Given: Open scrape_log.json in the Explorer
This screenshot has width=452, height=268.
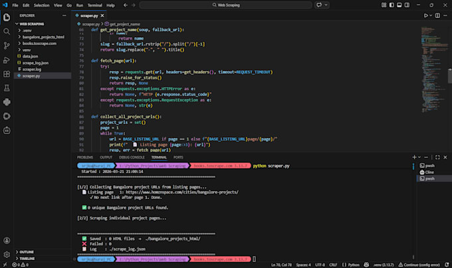Looking at the screenshot, I should coord(35,62).
